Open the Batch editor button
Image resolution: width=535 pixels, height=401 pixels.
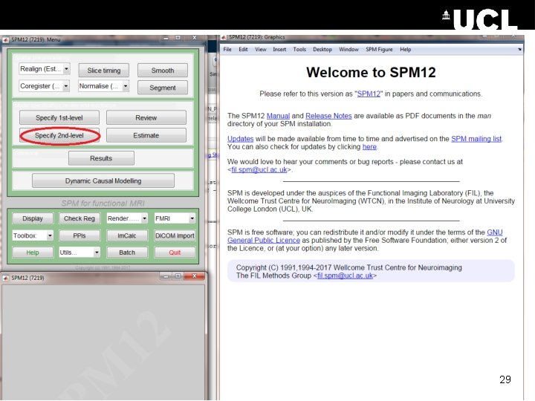pyautogui.click(x=127, y=252)
